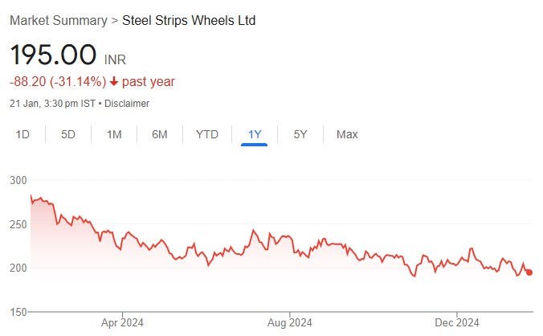The height and width of the screenshot is (336, 543).
Task: Click the 195.00 stock price
Action: click(53, 56)
